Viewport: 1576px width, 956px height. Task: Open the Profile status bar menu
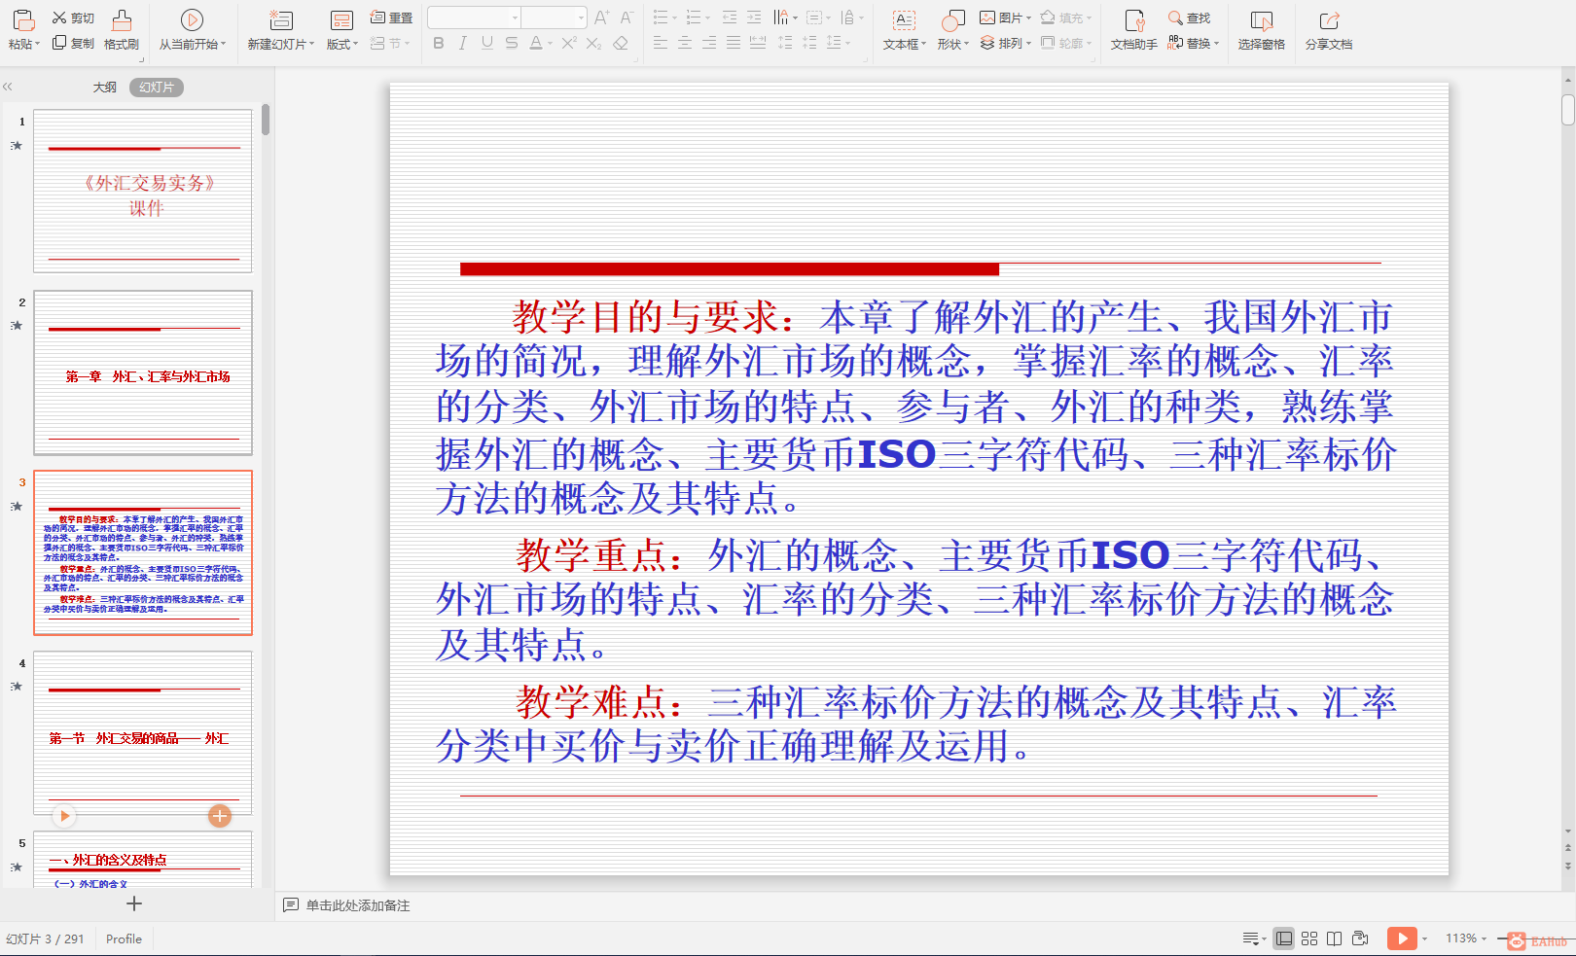coord(123,938)
